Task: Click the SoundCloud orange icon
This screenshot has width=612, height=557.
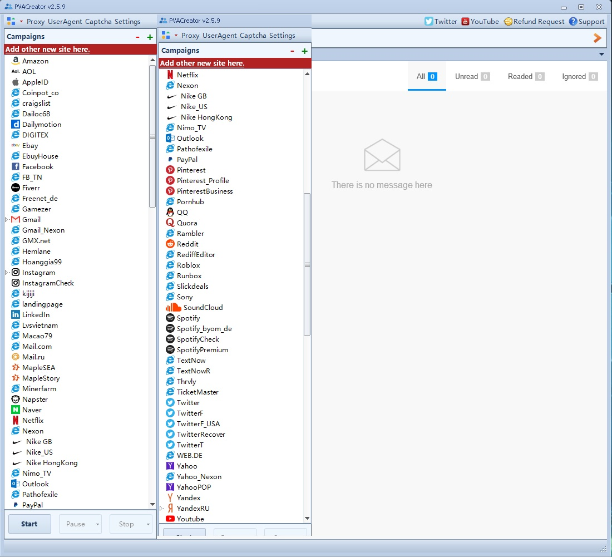Action: [173, 307]
